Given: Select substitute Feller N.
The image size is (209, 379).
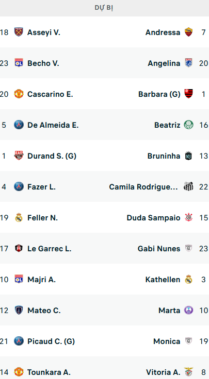Looking at the screenshot, I should (42, 218).
